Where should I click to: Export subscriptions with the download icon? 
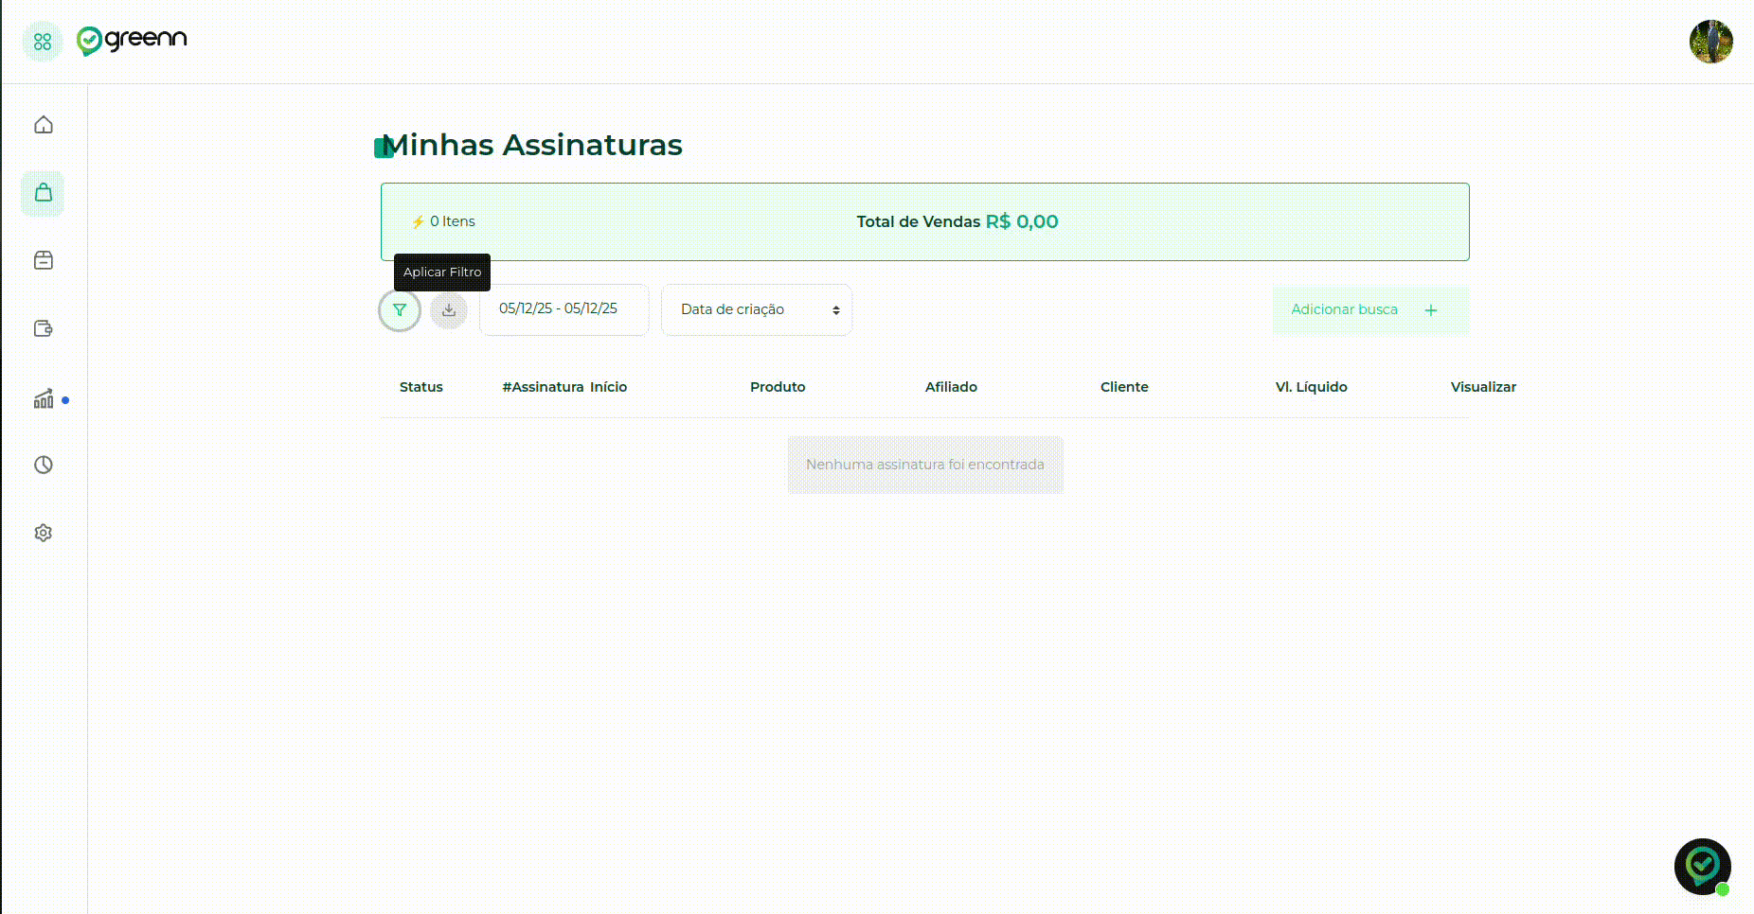point(449,310)
